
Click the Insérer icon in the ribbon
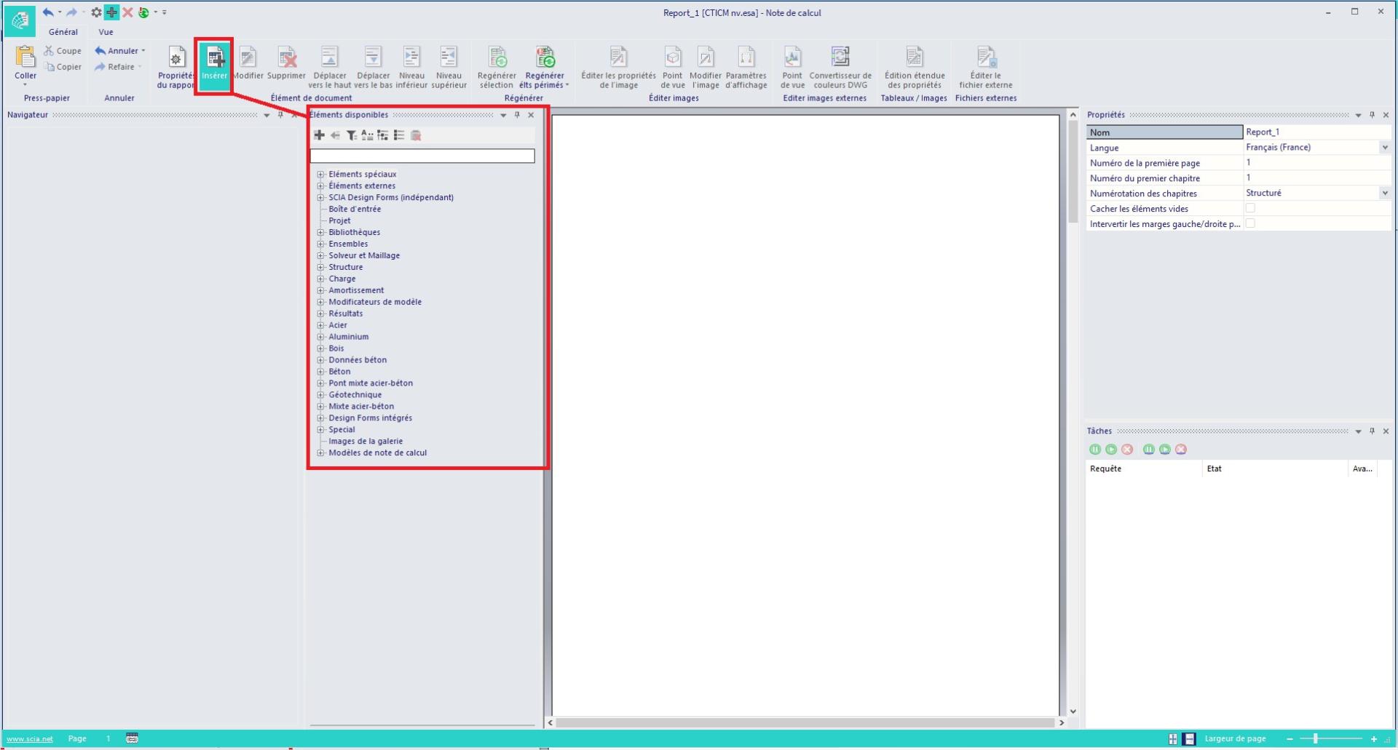point(214,58)
